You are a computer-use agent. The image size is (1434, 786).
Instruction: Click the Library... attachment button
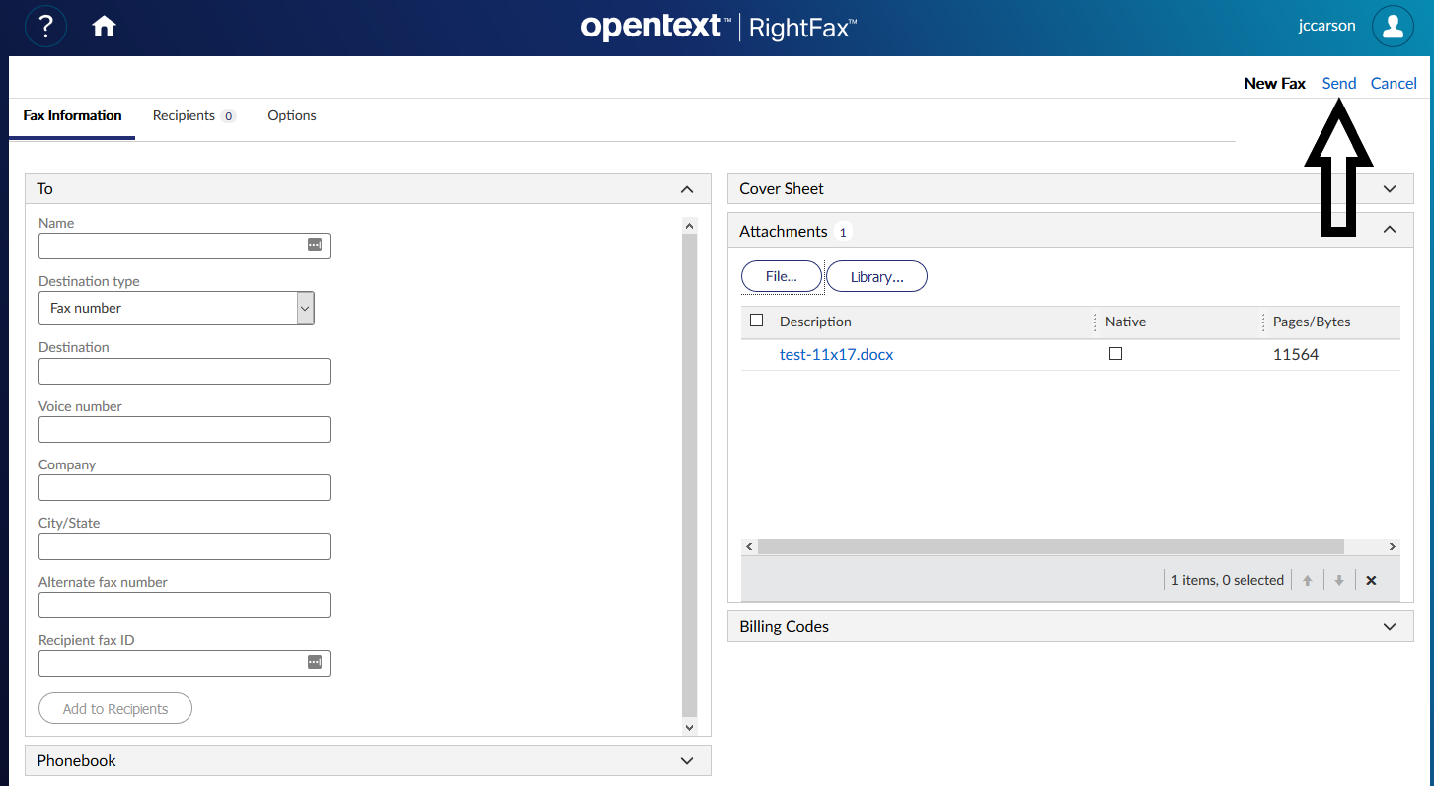coord(876,277)
